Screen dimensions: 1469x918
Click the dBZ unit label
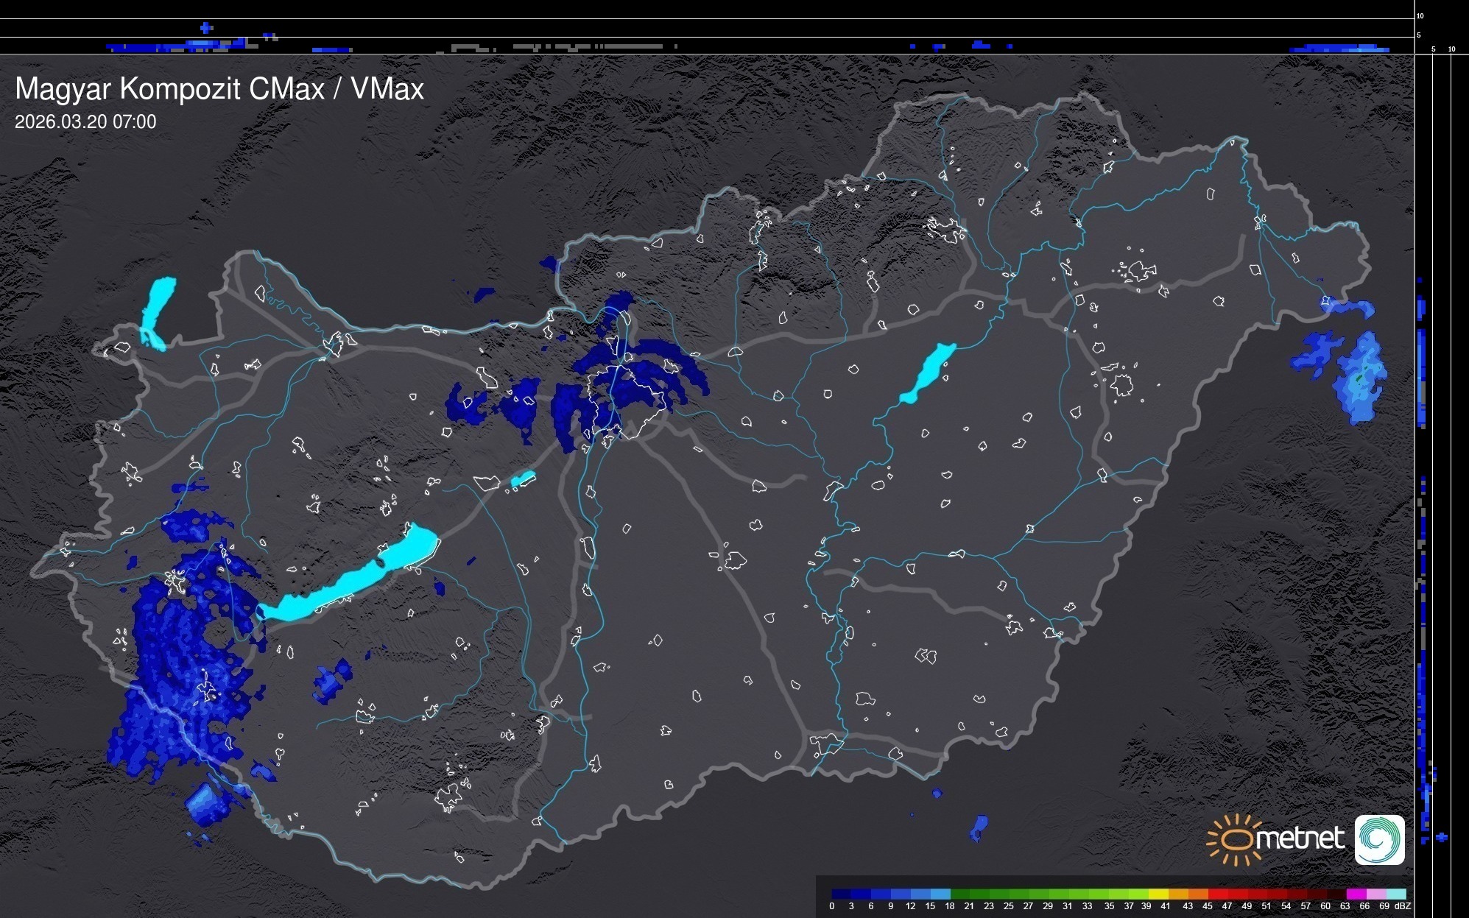pos(1403,906)
